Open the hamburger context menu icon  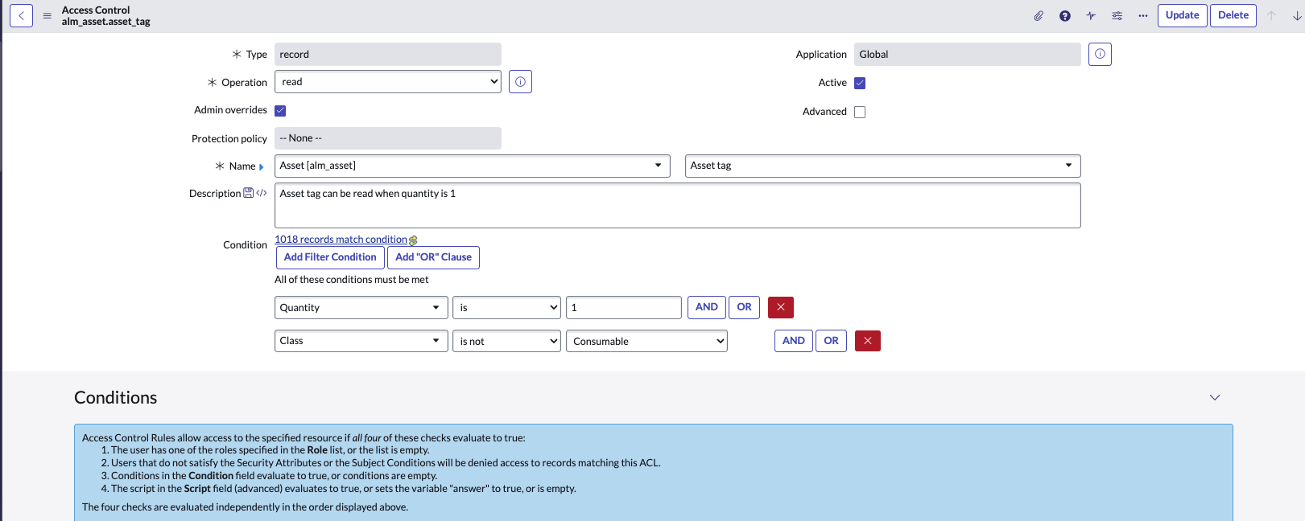47,15
